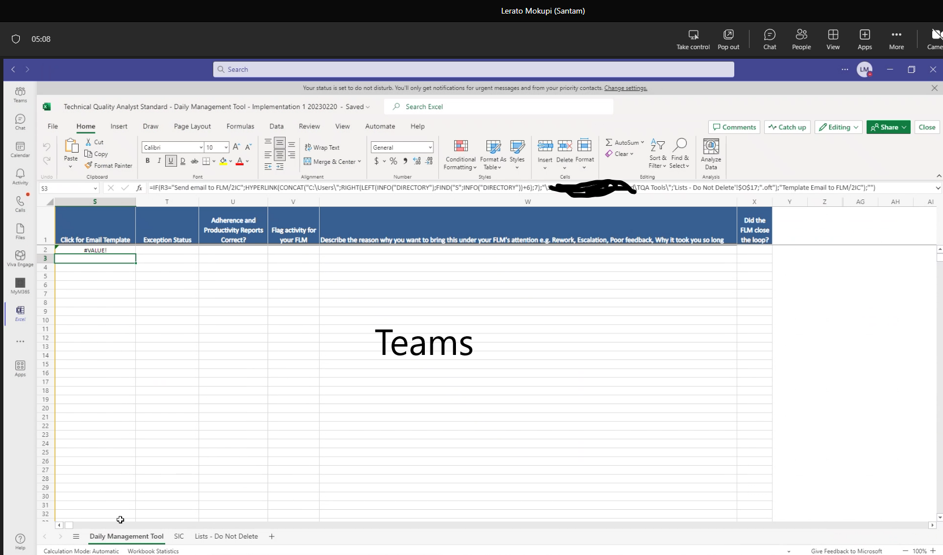This screenshot has height=555, width=943.
Task: Select the AutoSum function
Action: [624, 142]
